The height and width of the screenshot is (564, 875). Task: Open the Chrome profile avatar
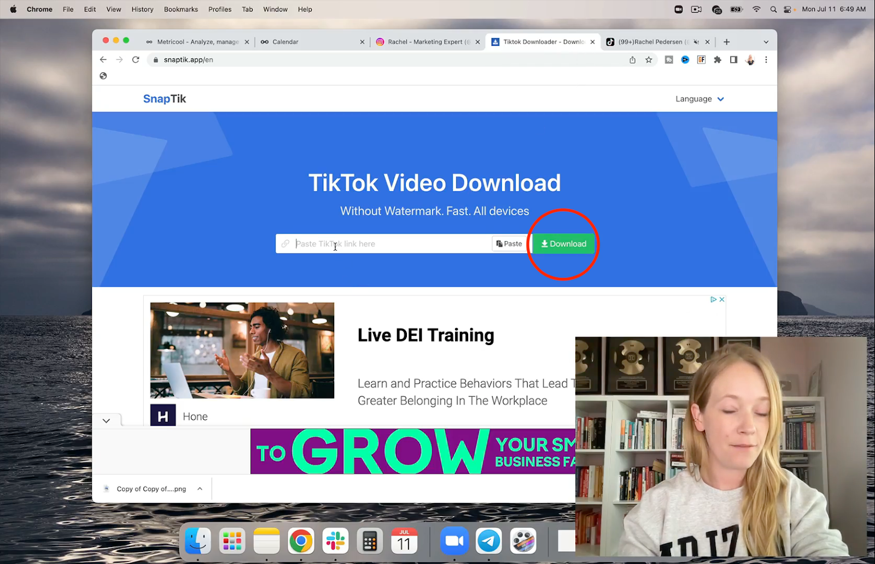click(750, 60)
